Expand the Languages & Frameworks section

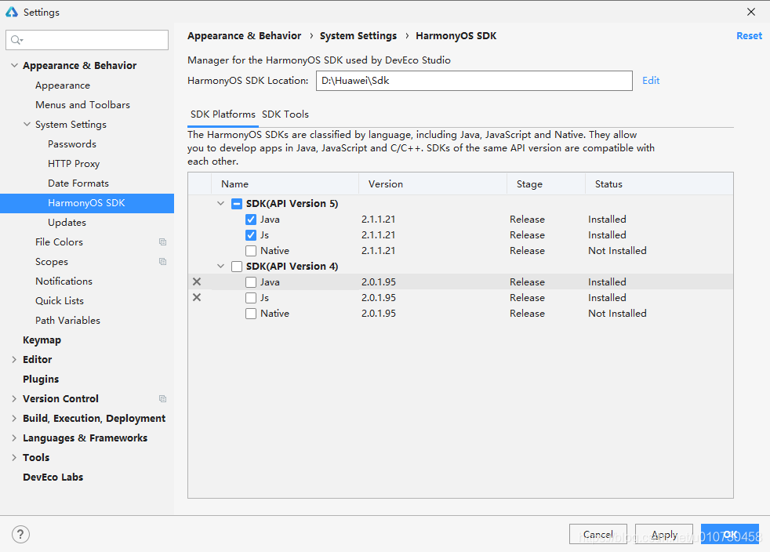point(14,438)
